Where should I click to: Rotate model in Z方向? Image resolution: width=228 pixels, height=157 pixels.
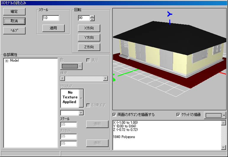click(x=89, y=47)
